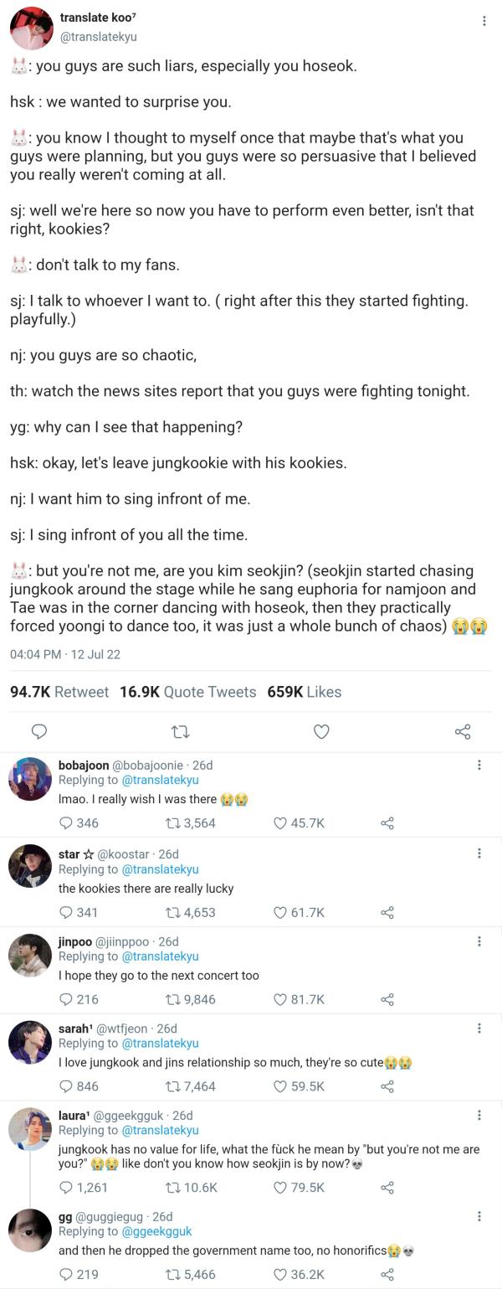Reply to the main translate koo tweet

(x=38, y=732)
